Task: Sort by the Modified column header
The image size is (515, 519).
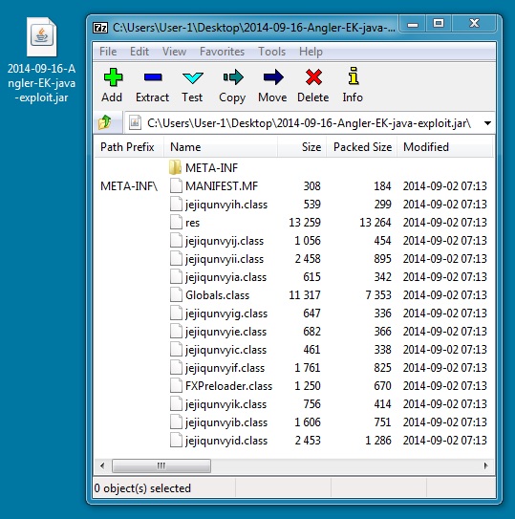Action: (445, 147)
